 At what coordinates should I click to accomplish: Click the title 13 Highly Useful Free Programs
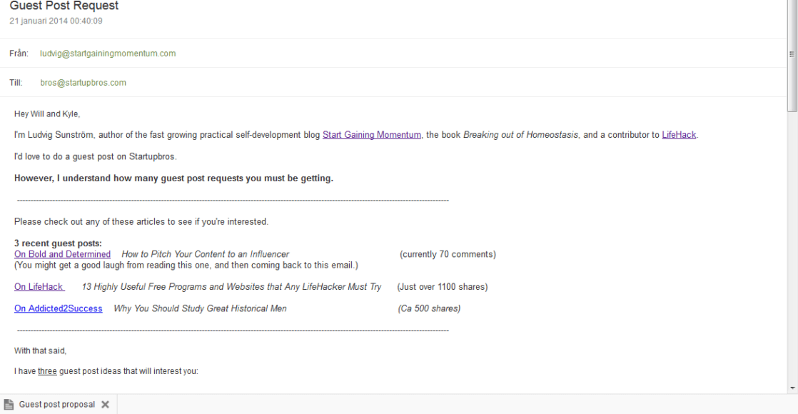231,287
